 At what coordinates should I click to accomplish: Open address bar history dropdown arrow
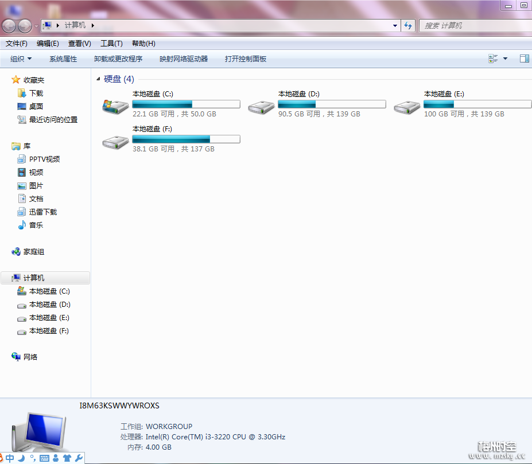click(395, 26)
